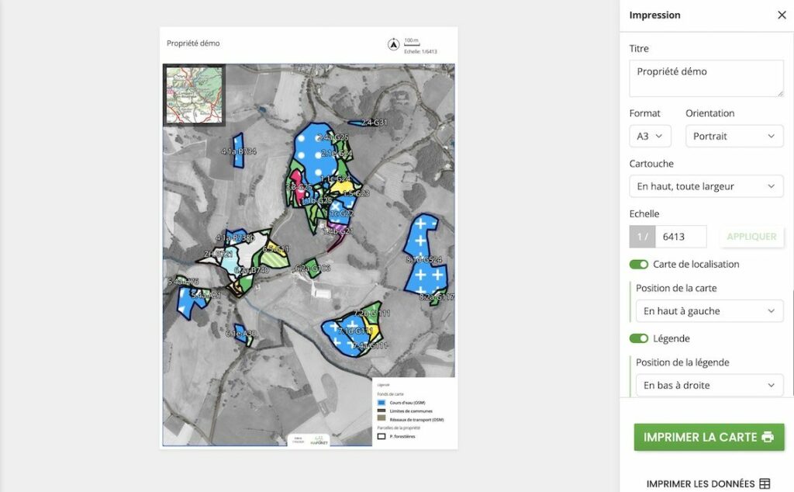The image size is (794, 492).
Task: Expand the Cartouche position dropdown
Action: (x=706, y=186)
